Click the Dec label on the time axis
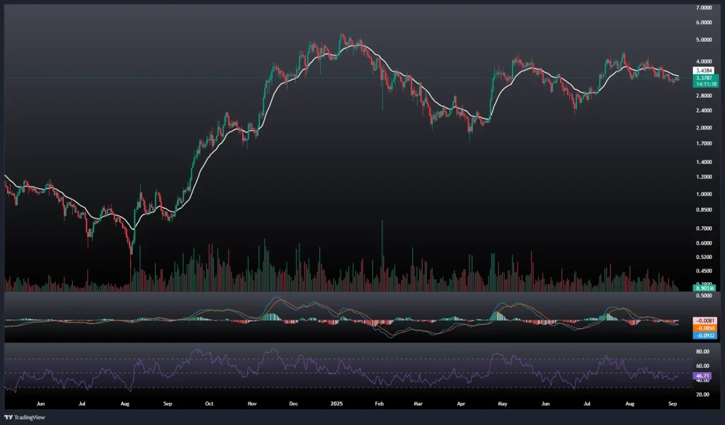This screenshot has height=425, width=725. tap(292, 402)
